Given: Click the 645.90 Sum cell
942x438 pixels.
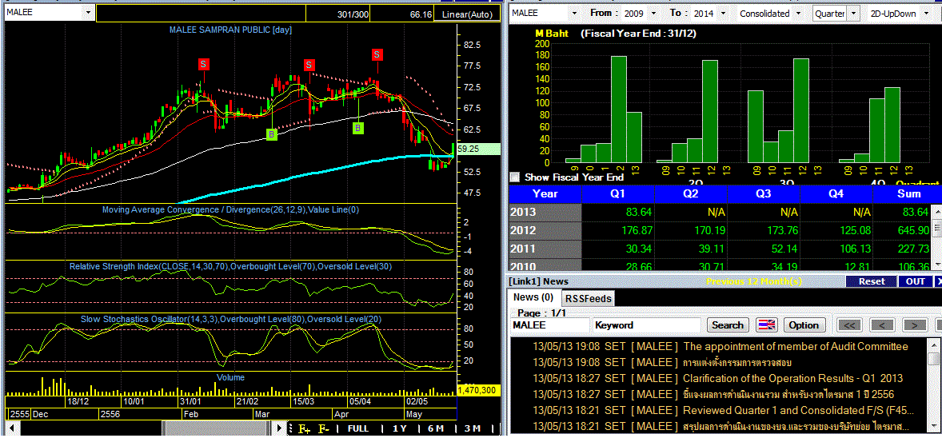Looking at the screenshot, I should tap(901, 231).
